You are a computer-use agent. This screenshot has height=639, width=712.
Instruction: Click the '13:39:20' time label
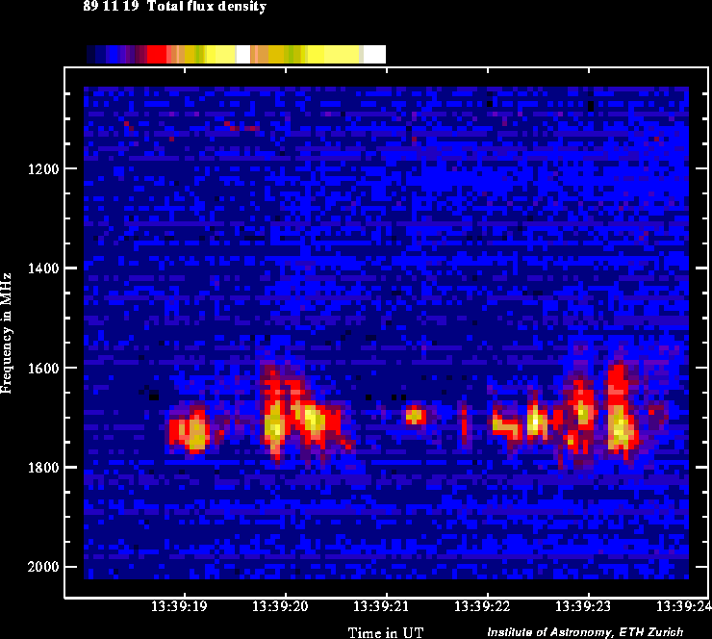280,606
